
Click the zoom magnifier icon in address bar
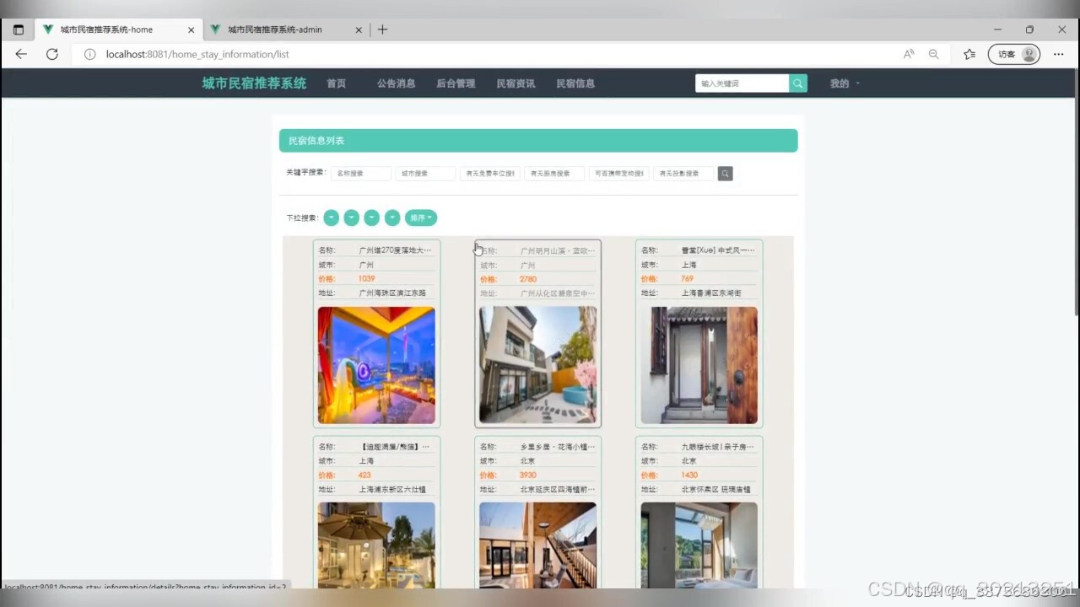(934, 53)
